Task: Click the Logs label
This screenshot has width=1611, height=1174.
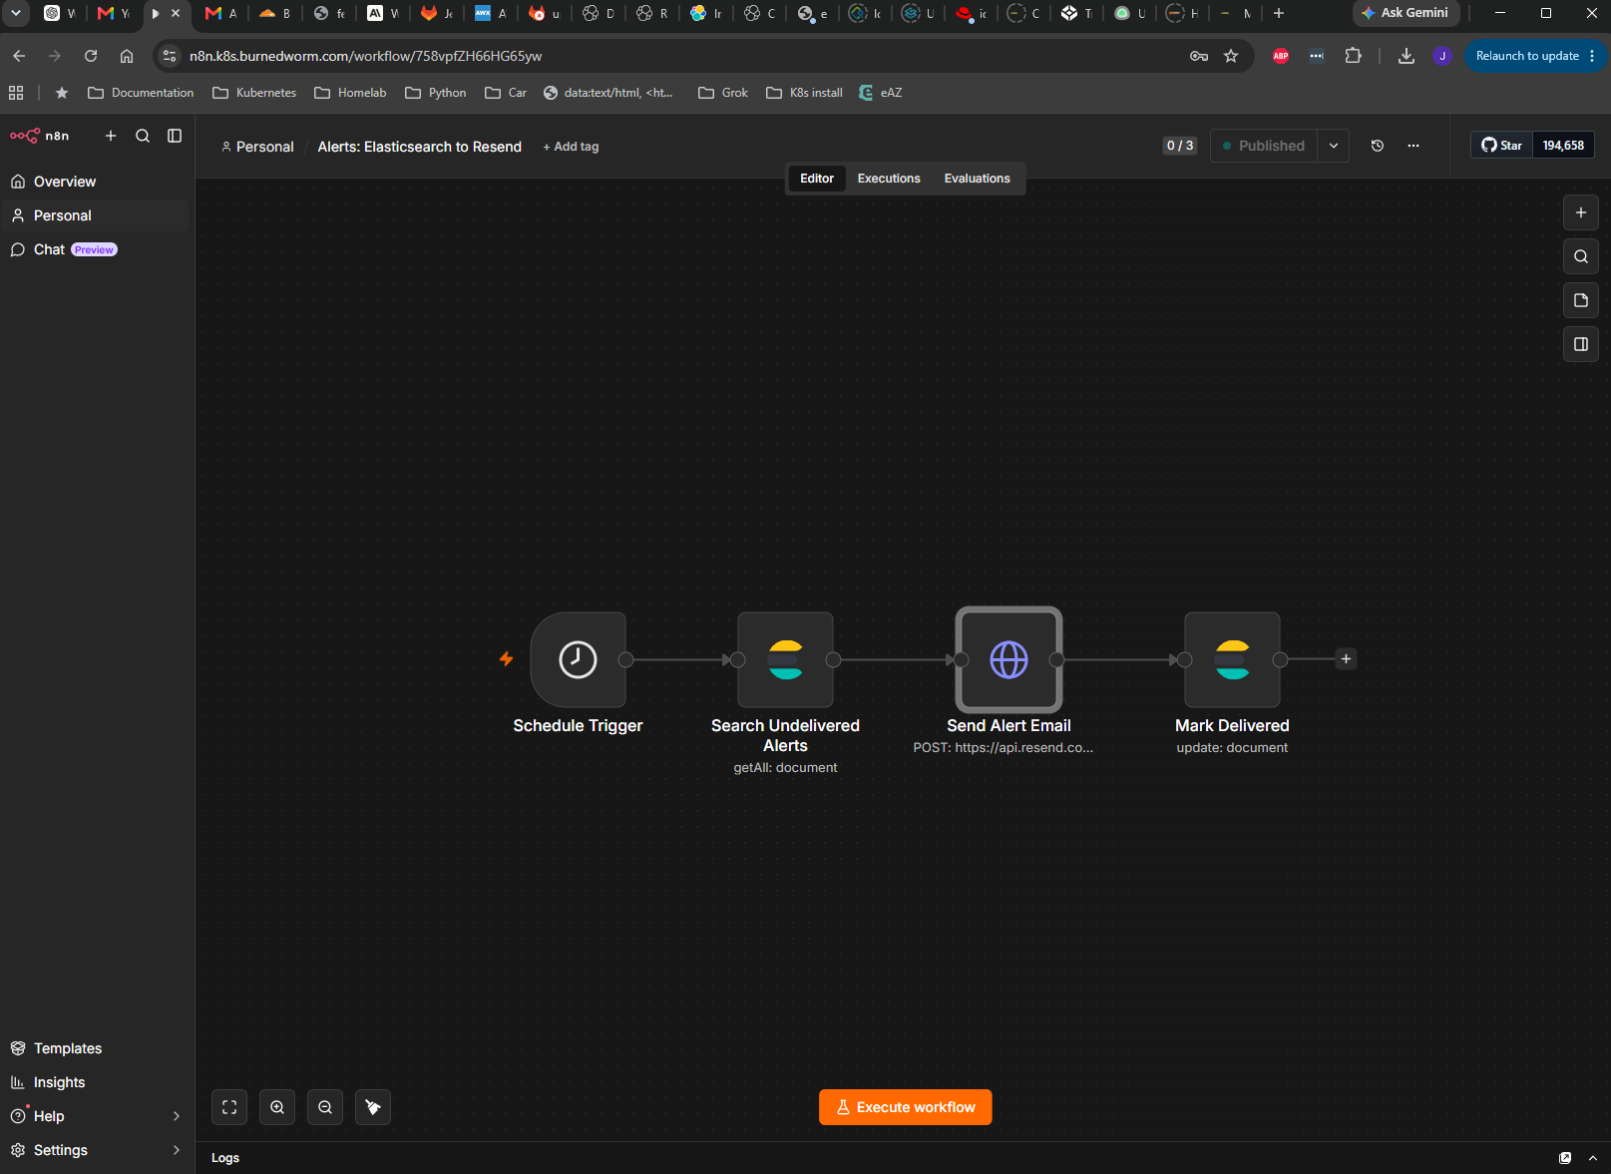Action: tap(225, 1158)
